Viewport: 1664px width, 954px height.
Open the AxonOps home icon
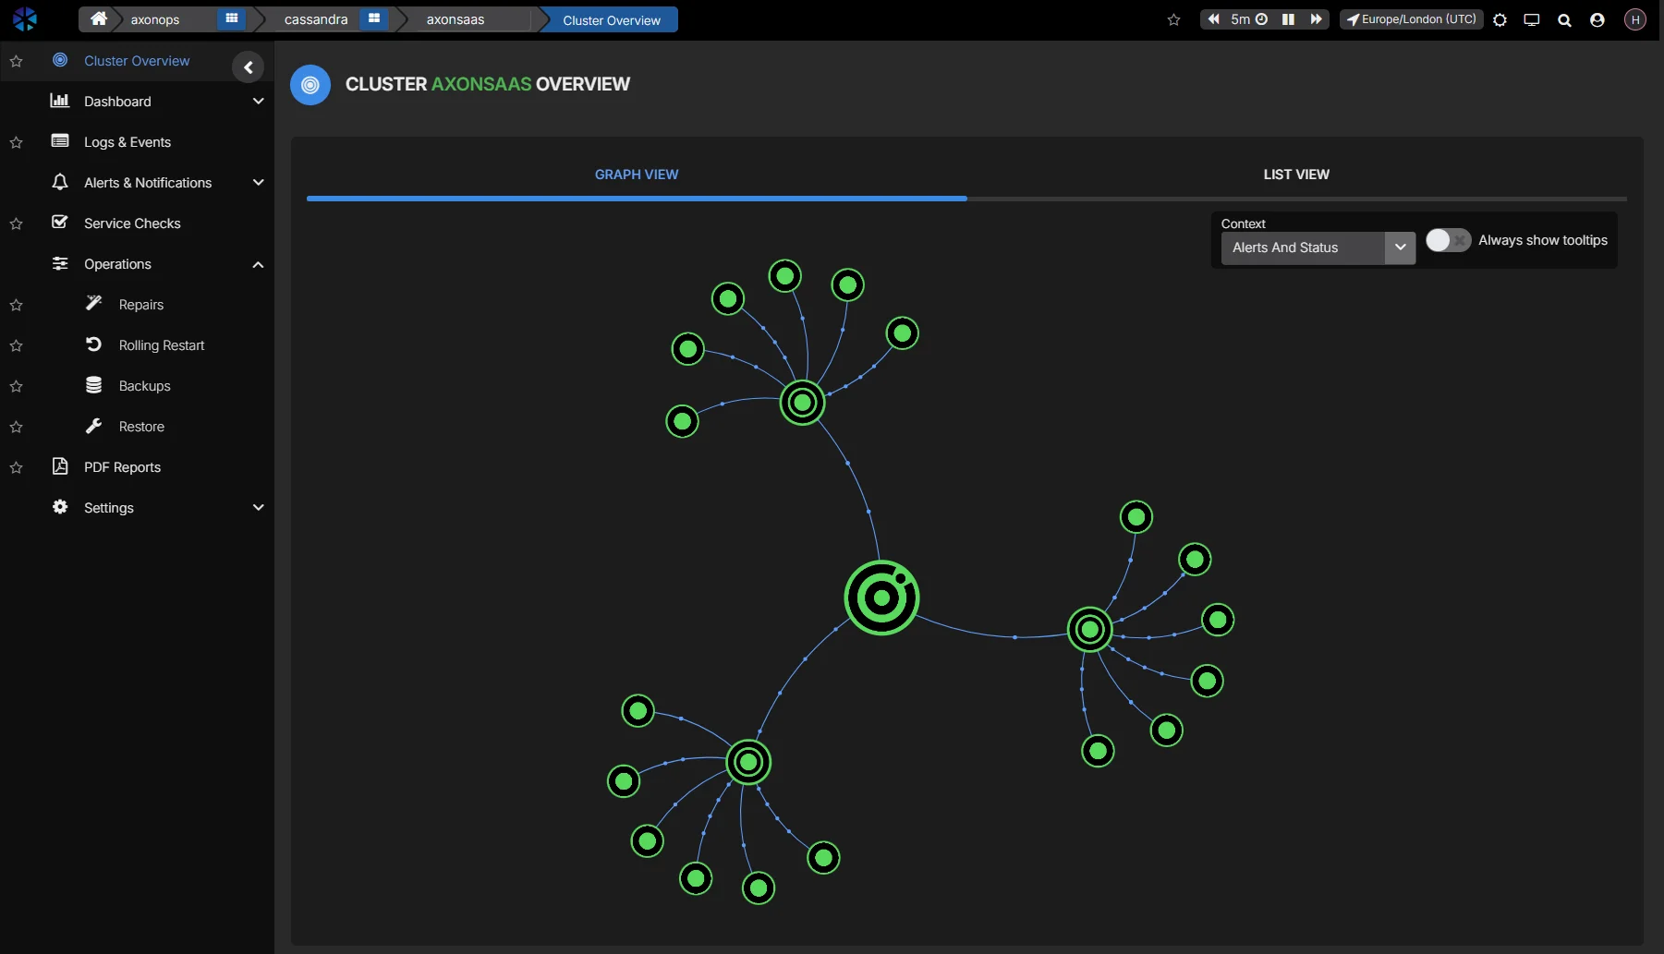[x=98, y=18]
